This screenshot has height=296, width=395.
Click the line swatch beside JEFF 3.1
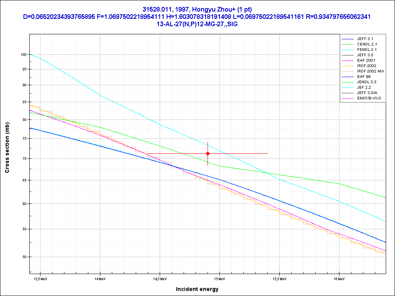(x=348, y=39)
